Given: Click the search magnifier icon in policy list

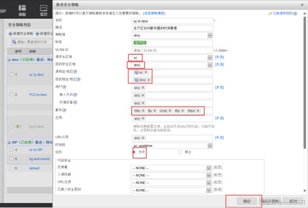Looking at the screenshot, I should coord(14,42).
